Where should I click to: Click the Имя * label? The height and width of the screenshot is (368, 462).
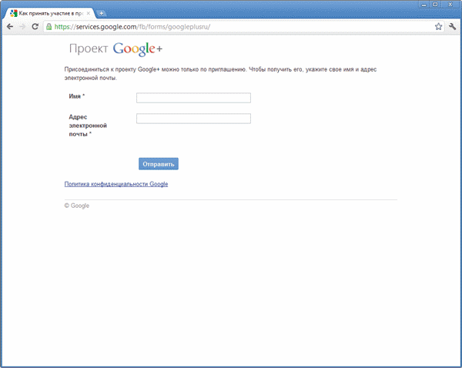click(x=76, y=96)
